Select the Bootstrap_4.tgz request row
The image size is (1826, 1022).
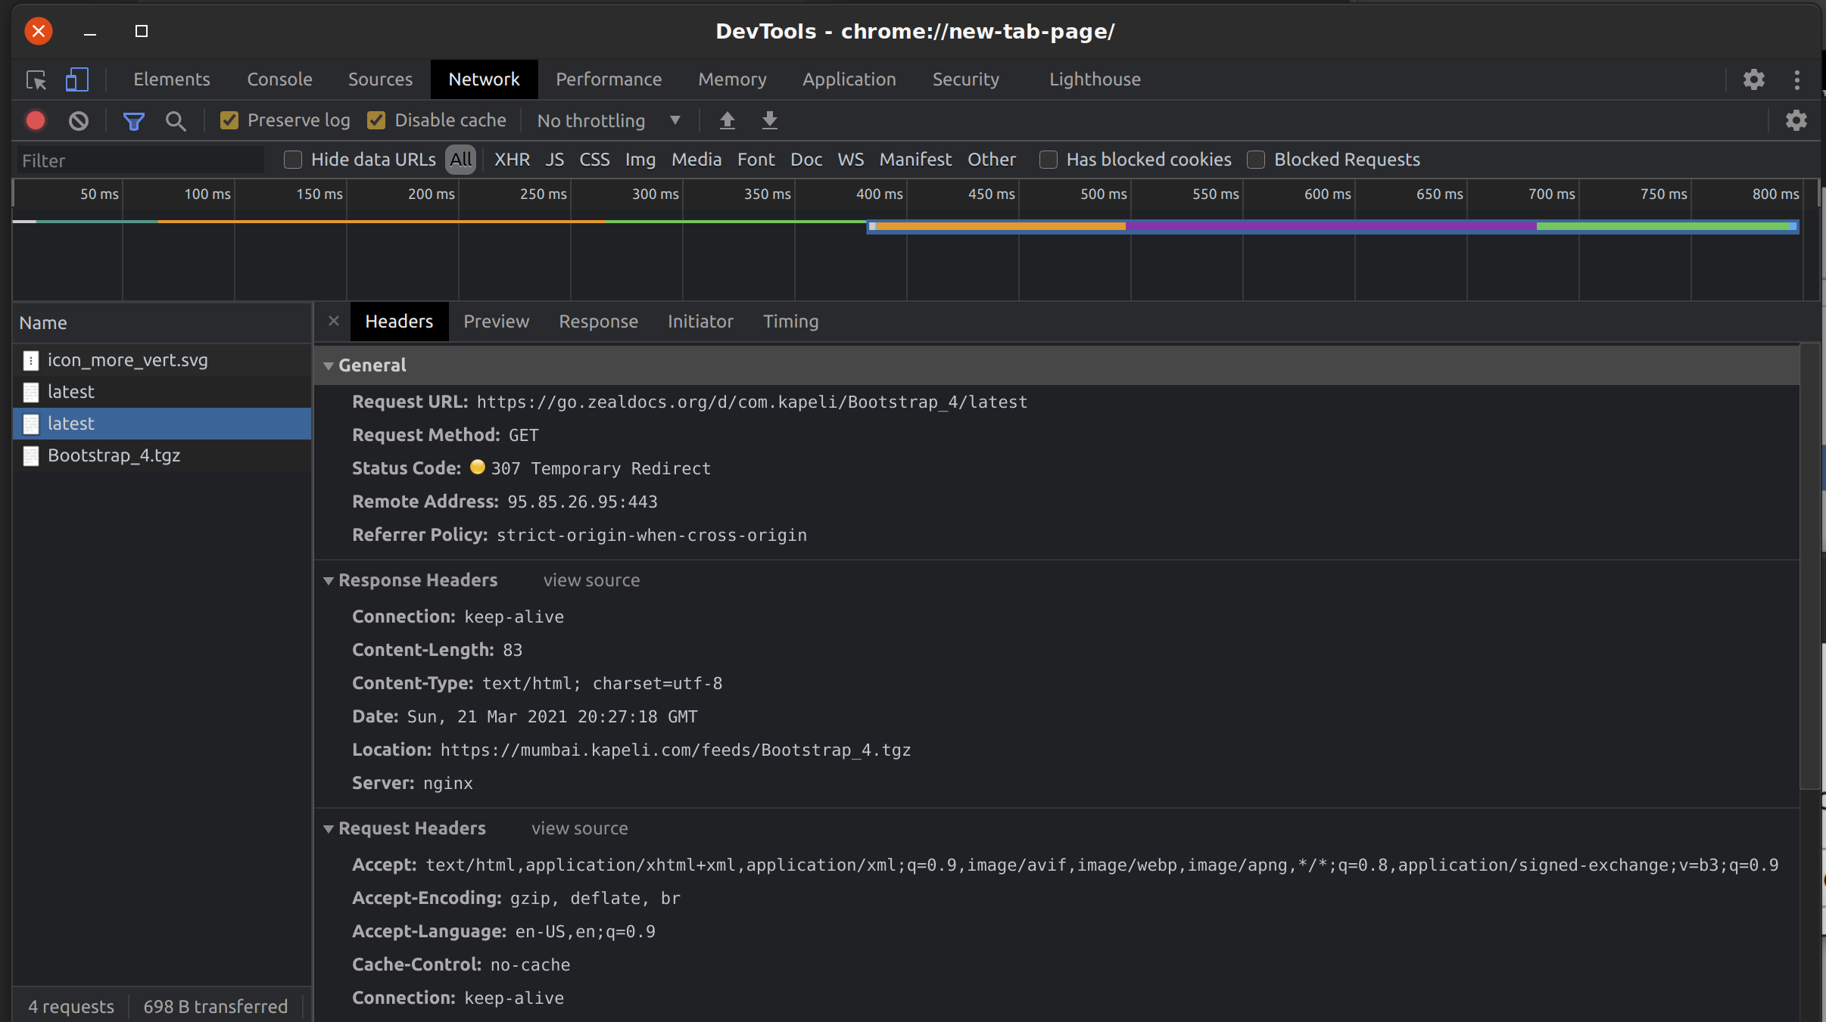[114, 455]
